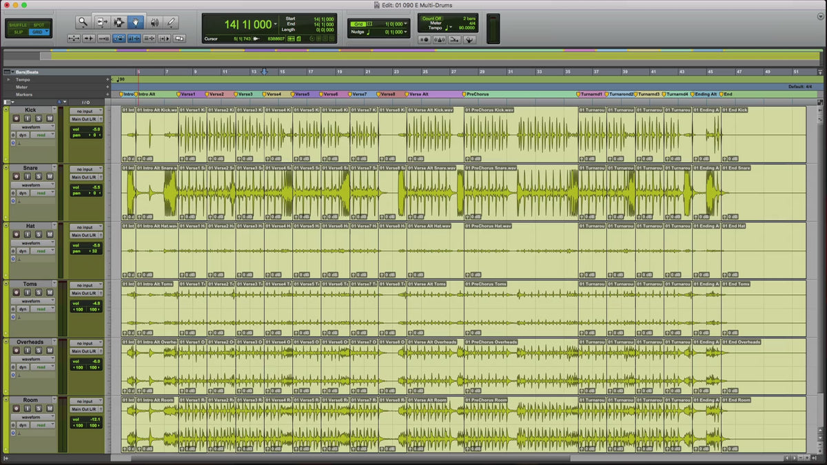Viewport: 827px width, 465px height.
Task: Click the PreChorus marker in the Markers ruler
Action: (477, 94)
